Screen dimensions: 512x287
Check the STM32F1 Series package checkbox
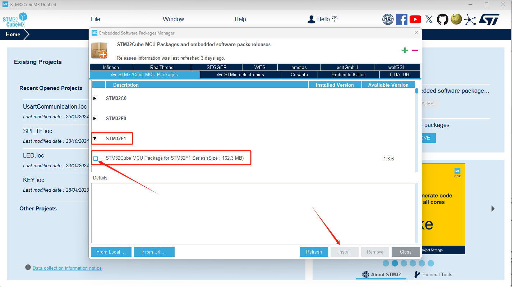[x=96, y=159]
